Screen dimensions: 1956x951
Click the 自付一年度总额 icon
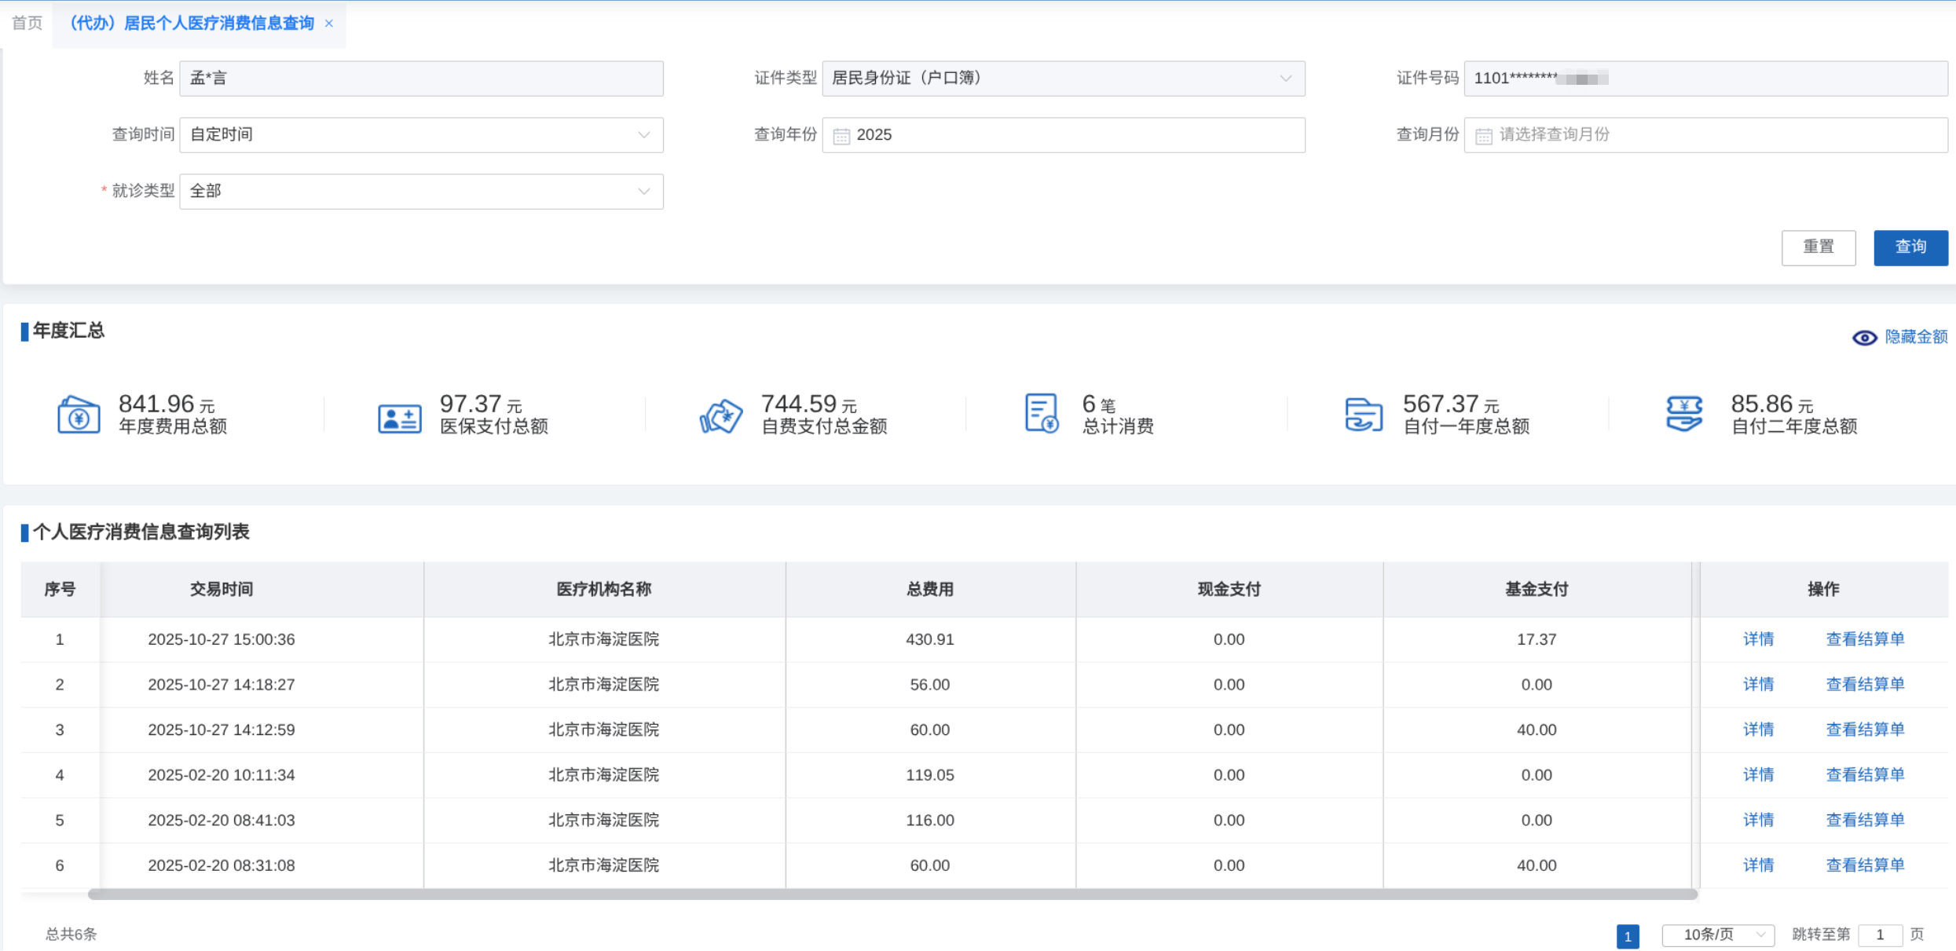[1363, 415]
